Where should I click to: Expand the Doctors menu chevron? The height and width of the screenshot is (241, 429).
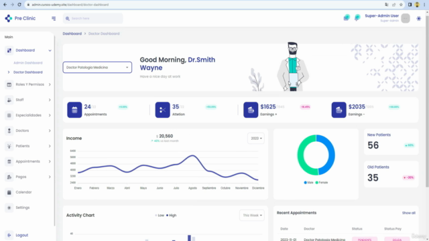(50, 131)
